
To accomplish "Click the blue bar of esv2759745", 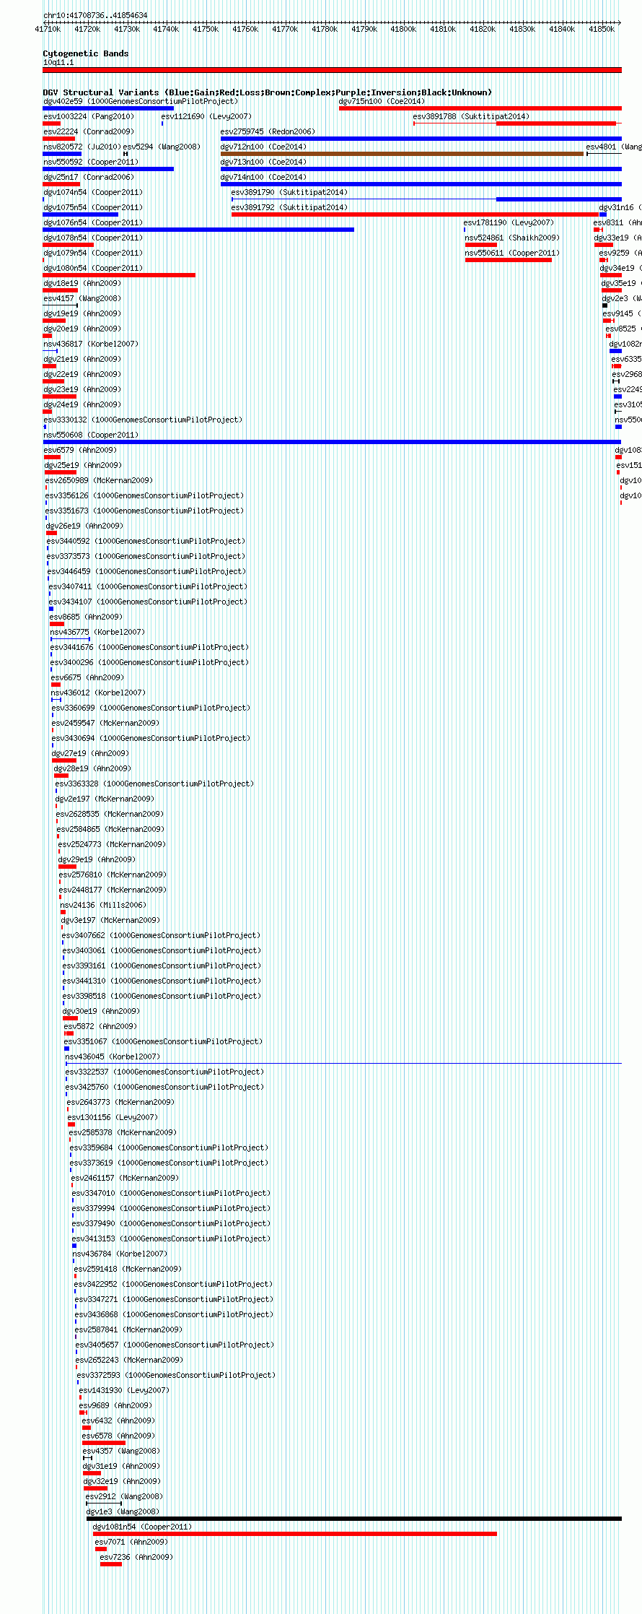I will point(421,139).
